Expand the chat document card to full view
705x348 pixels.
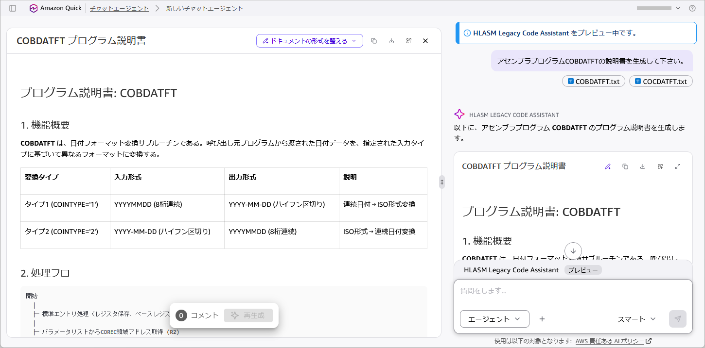pyautogui.click(x=678, y=166)
